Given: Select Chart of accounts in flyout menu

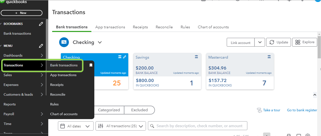Looking at the screenshot, I should point(64,114).
